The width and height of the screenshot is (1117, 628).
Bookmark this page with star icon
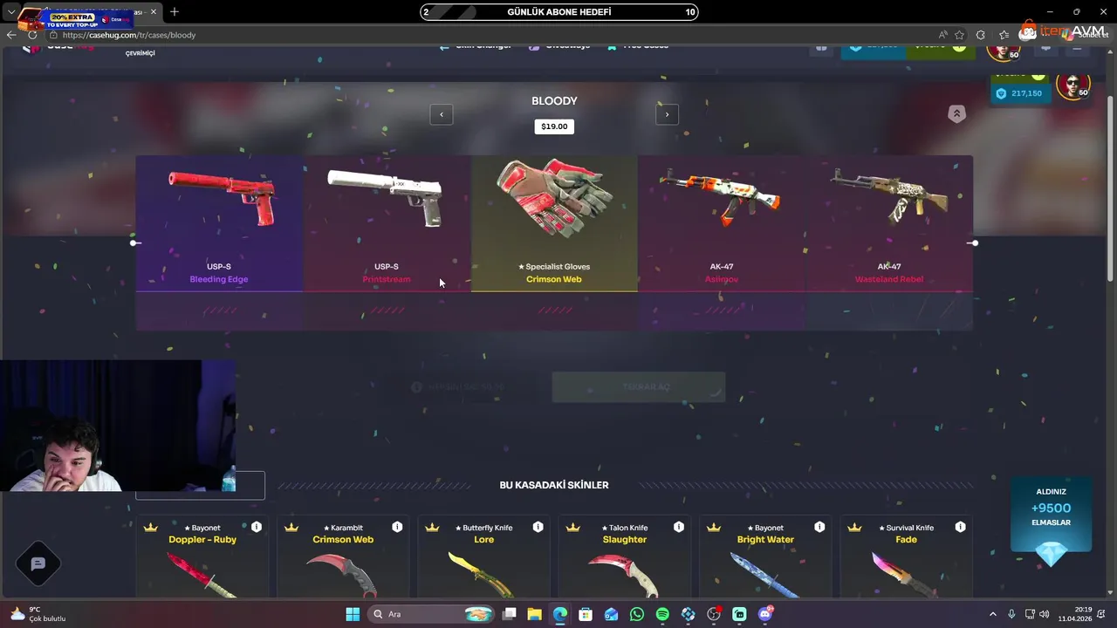(959, 35)
